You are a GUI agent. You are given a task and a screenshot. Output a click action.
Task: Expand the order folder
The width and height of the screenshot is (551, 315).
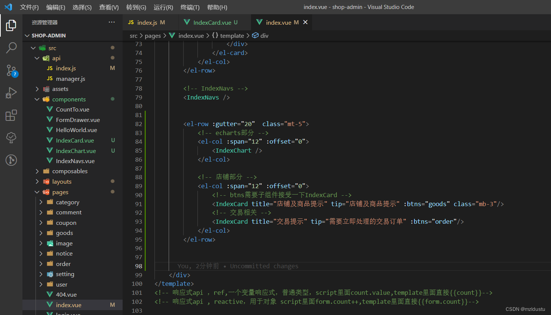point(41,264)
